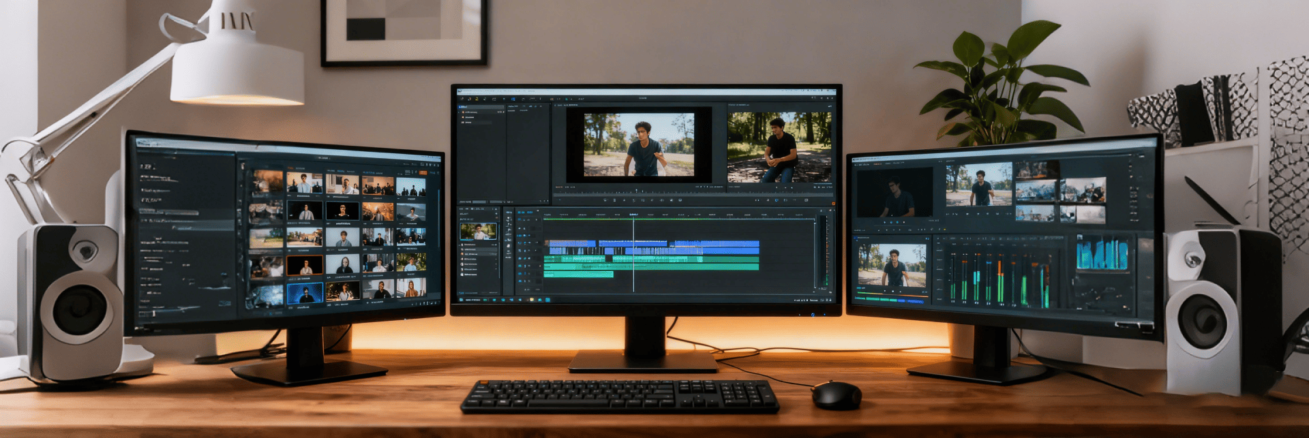This screenshot has width=1309, height=438.
Task: Click the dark-background clip preview on the right monitor
Action: [894, 193]
